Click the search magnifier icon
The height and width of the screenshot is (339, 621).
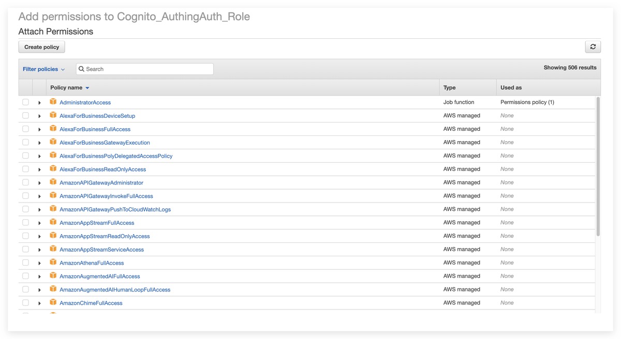[82, 69]
